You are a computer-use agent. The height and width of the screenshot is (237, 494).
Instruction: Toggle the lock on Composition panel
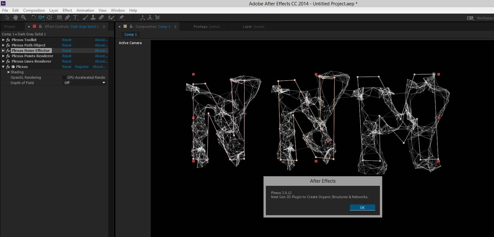pyautogui.click(x=131, y=27)
